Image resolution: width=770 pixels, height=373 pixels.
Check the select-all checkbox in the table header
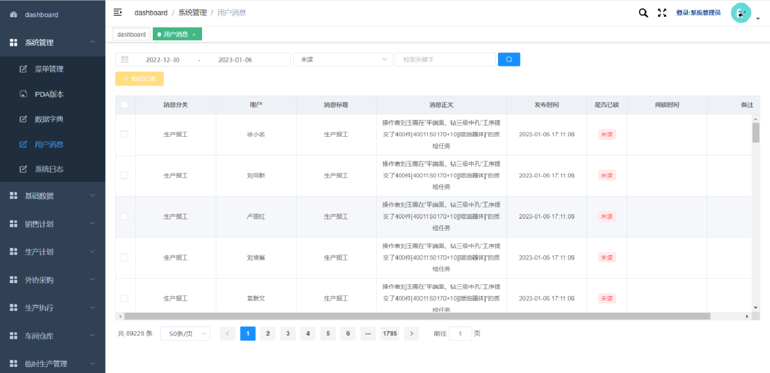click(125, 104)
